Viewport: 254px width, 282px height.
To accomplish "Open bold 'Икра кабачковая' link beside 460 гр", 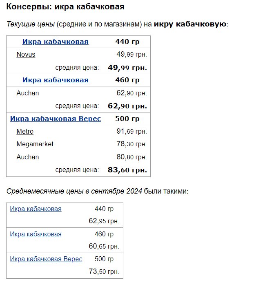I will (55, 80).
